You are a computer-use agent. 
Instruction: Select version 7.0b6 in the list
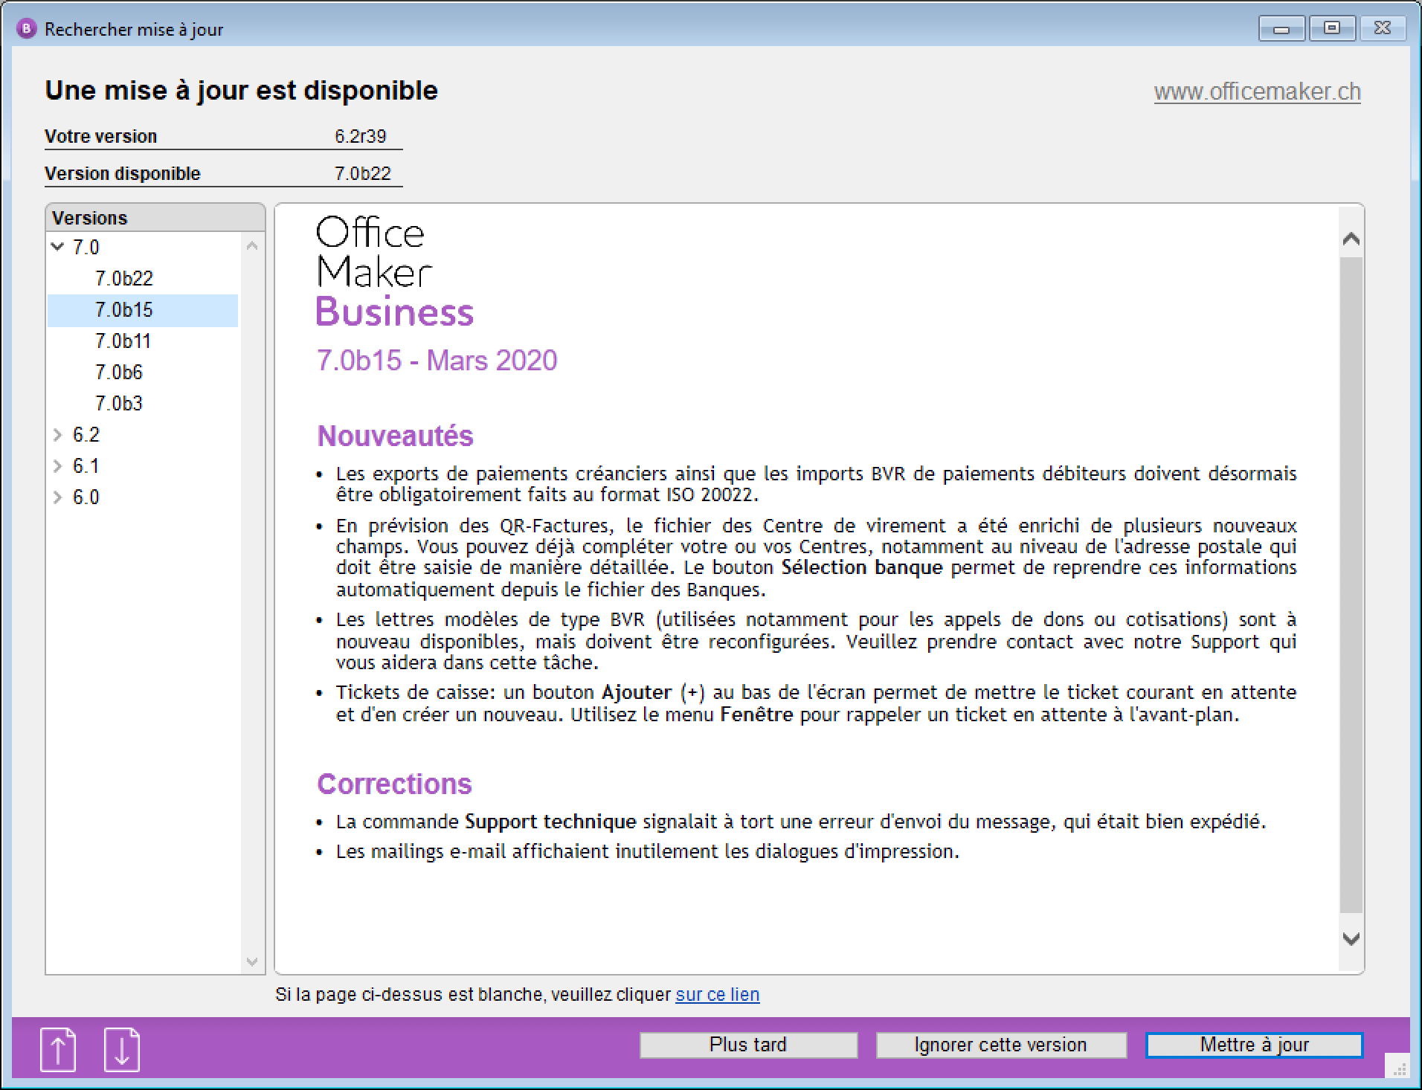click(118, 372)
